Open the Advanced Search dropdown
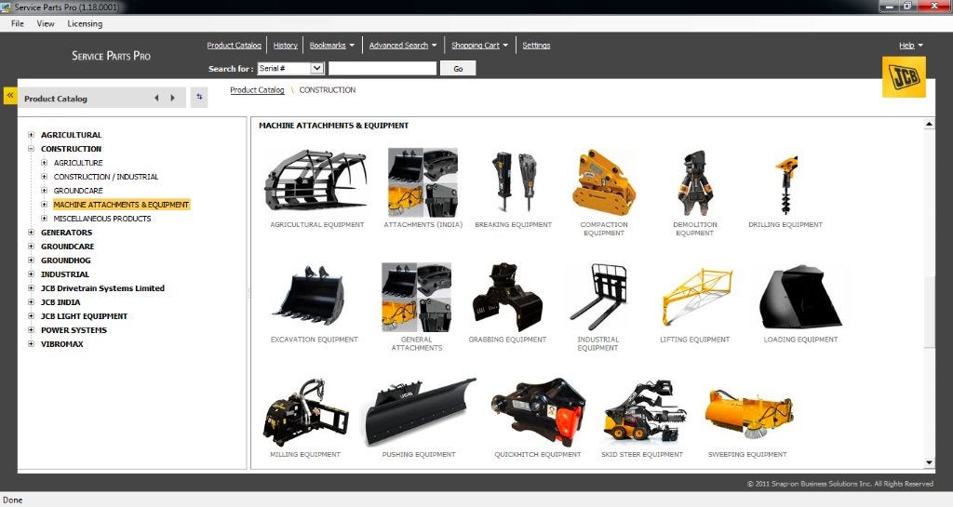953x507 pixels. point(403,46)
